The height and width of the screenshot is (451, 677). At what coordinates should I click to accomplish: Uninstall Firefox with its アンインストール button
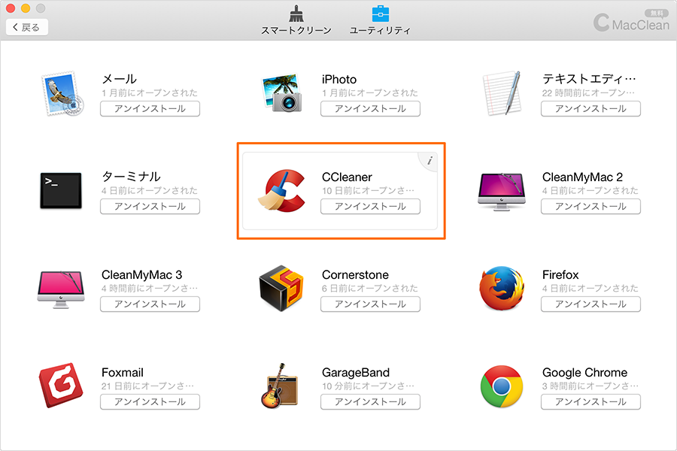[590, 304]
